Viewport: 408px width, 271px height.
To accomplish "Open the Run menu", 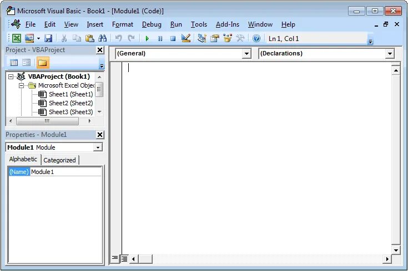I will pos(176,24).
